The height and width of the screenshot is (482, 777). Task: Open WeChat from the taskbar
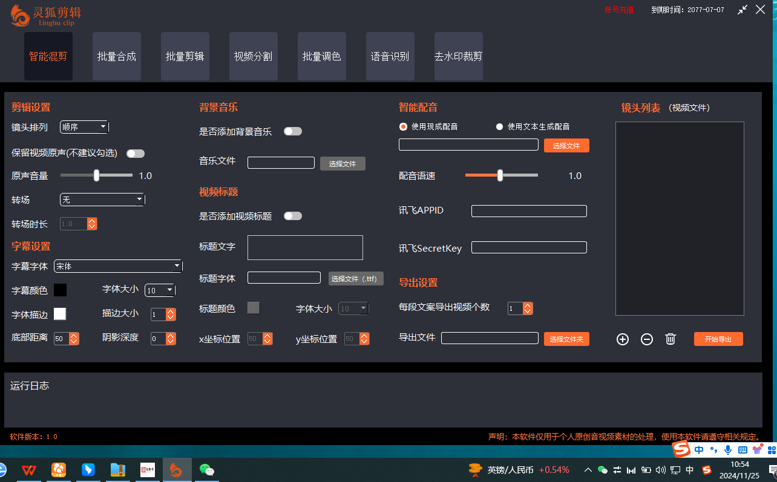207,470
